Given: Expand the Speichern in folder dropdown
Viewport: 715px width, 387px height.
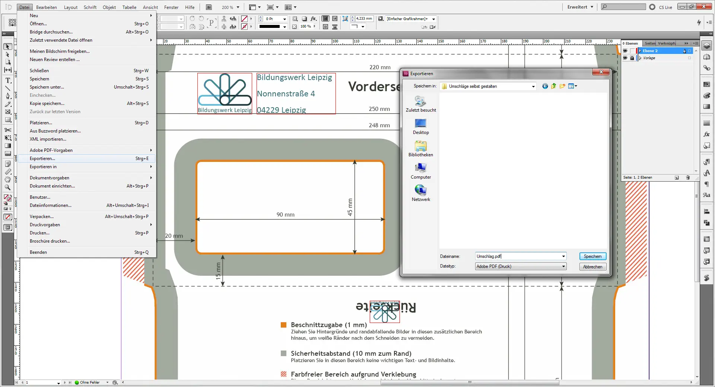Looking at the screenshot, I should pos(533,86).
